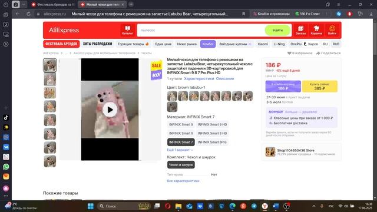Expand the hidden breadcrumb ellipsis
The height and width of the screenshot is (212, 377).
pos(66,53)
